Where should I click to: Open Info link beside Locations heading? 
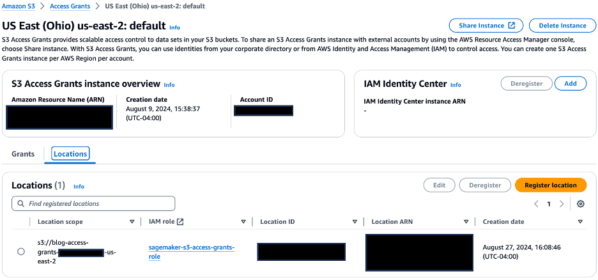click(79, 187)
